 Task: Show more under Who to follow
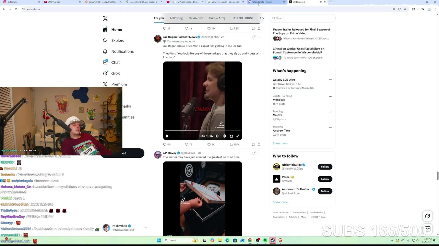coord(280,202)
